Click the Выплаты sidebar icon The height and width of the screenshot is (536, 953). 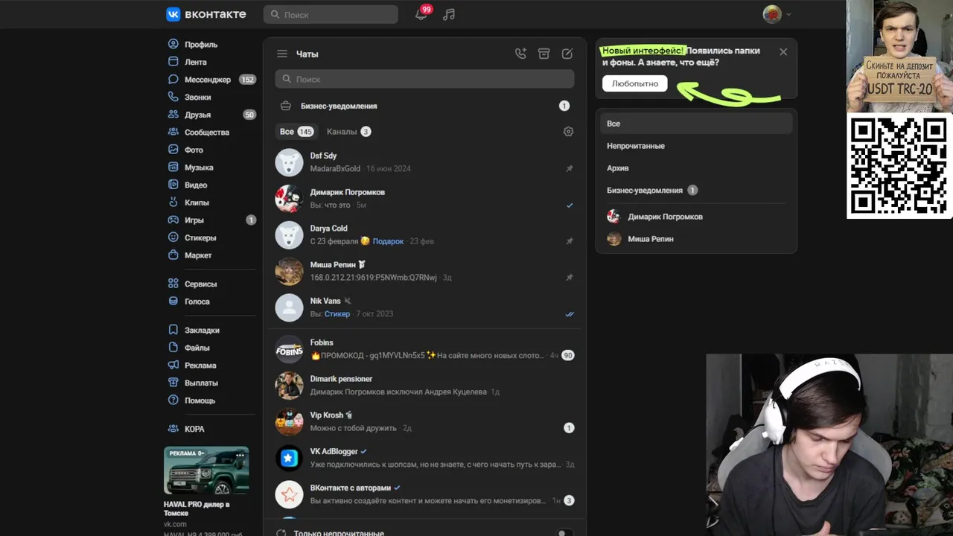tap(173, 383)
